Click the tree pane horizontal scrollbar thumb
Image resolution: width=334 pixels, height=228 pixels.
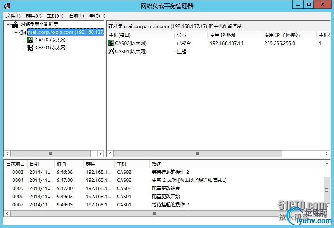coord(51,154)
